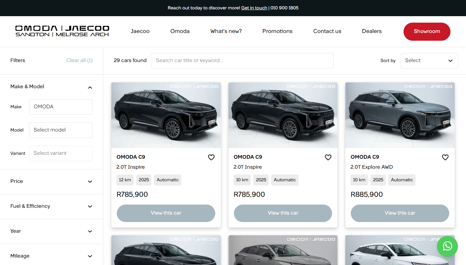This screenshot has height=265, width=466.
Task: Collapse the Make & Model filter section
Action: click(x=90, y=87)
